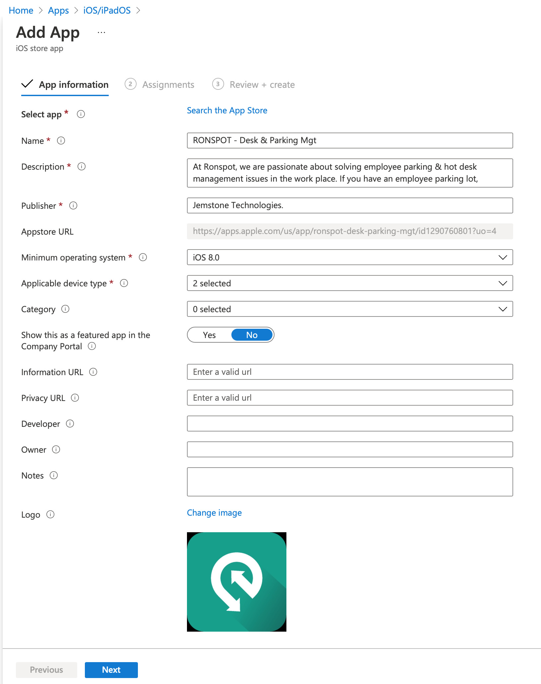The width and height of the screenshot is (541, 684).
Task: Switch to the App information tab
Action: [65, 85]
